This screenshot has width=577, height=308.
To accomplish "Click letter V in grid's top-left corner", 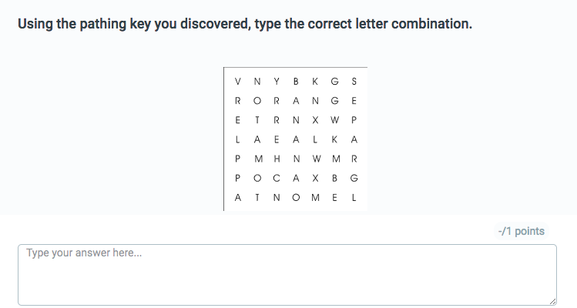I will tap(237, 82).
